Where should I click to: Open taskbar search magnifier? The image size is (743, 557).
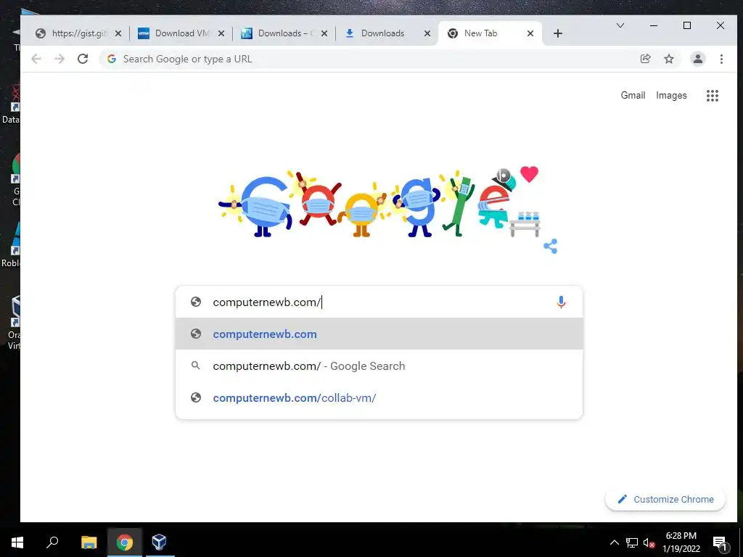[x=52, y=542]
